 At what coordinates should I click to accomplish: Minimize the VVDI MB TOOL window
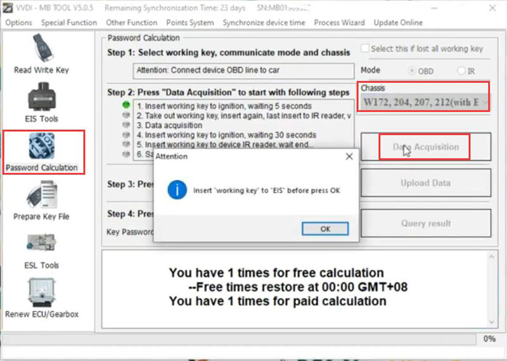435,8
